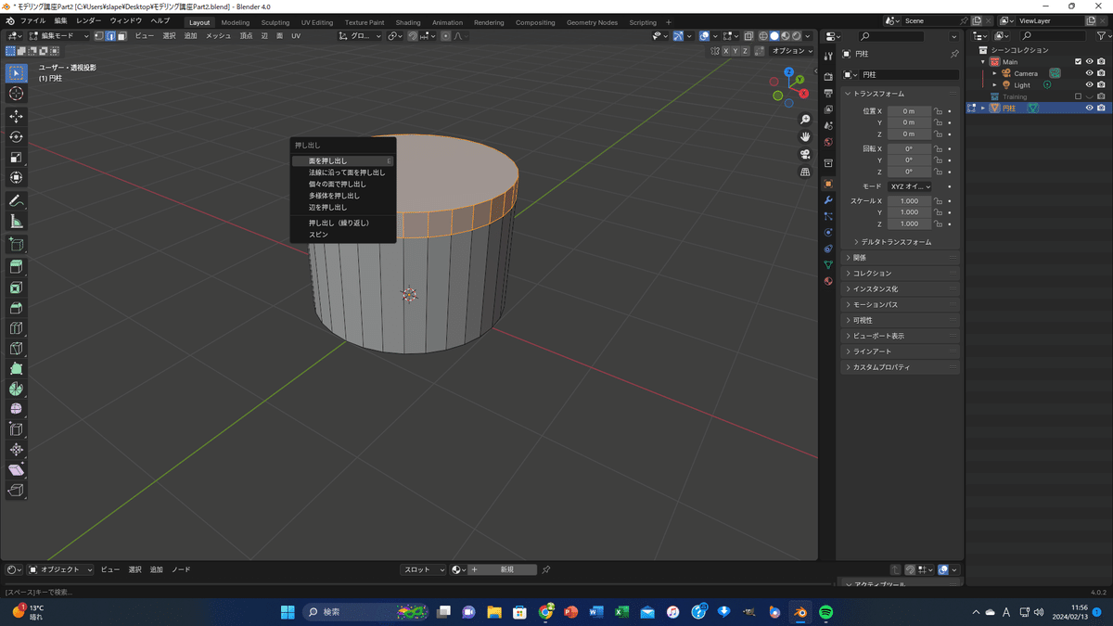Choose Spin in the Extrude menu
The image size is (1113, 626).
click(x=343, y=235)
